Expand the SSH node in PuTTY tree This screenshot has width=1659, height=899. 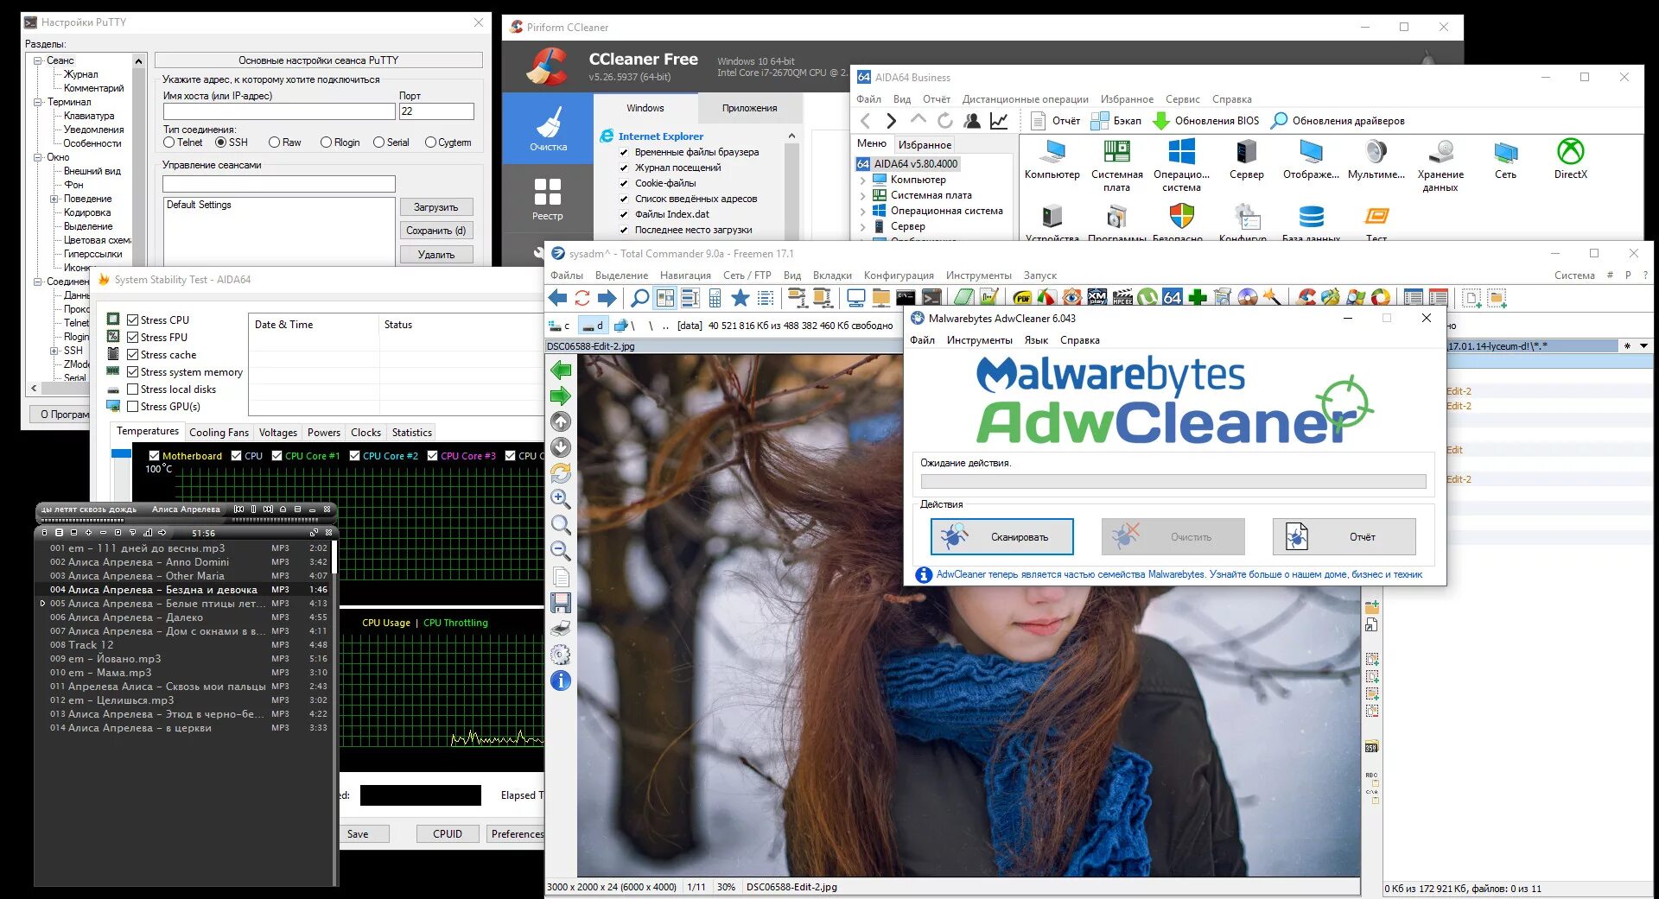(x=54, y=351)
